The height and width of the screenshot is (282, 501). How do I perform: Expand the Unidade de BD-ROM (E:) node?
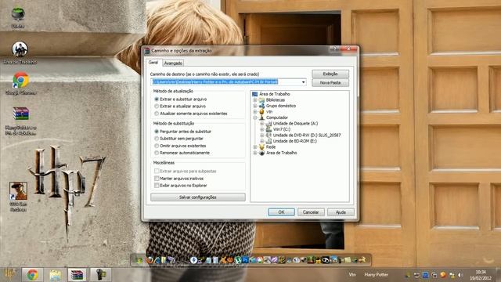coord(262,141)
